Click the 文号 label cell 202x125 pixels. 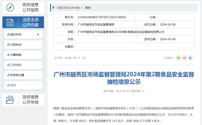coord(71,39)
